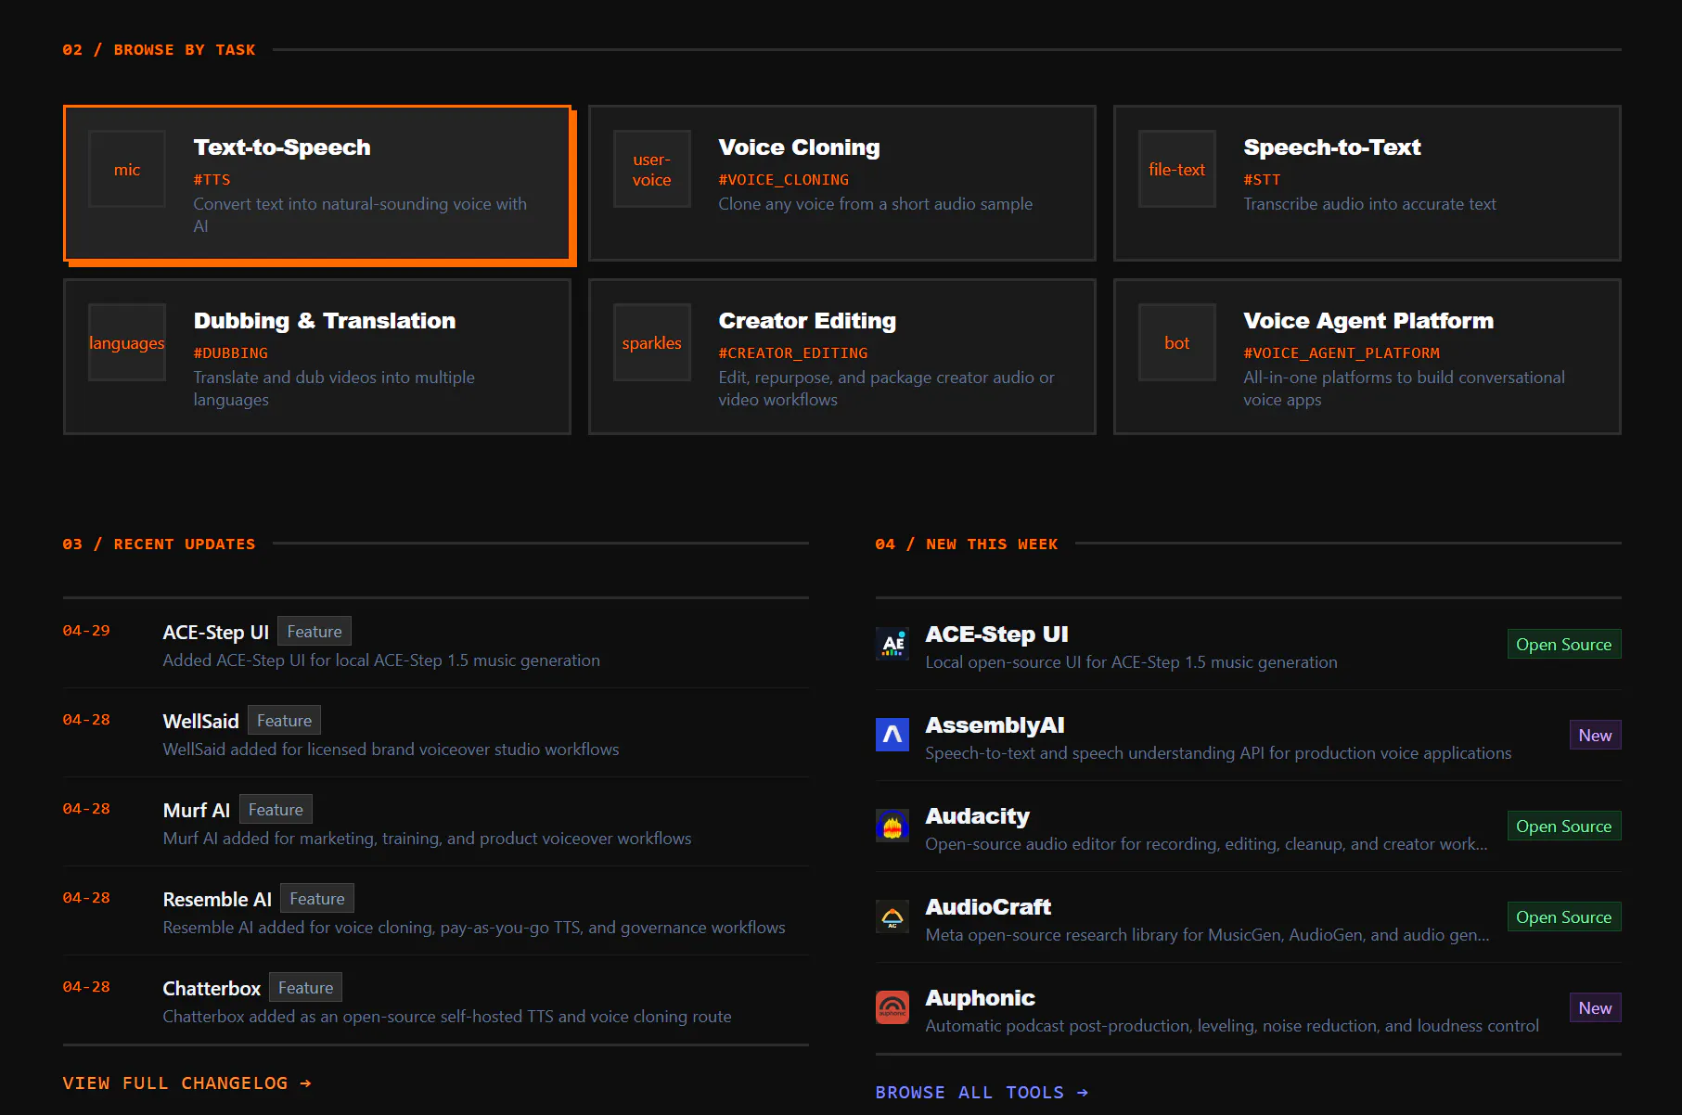The image size is (1682, 1115).
Task: Click 'Speech-to-text and speech understanding API' description
Action: (x=1218, y=753)
